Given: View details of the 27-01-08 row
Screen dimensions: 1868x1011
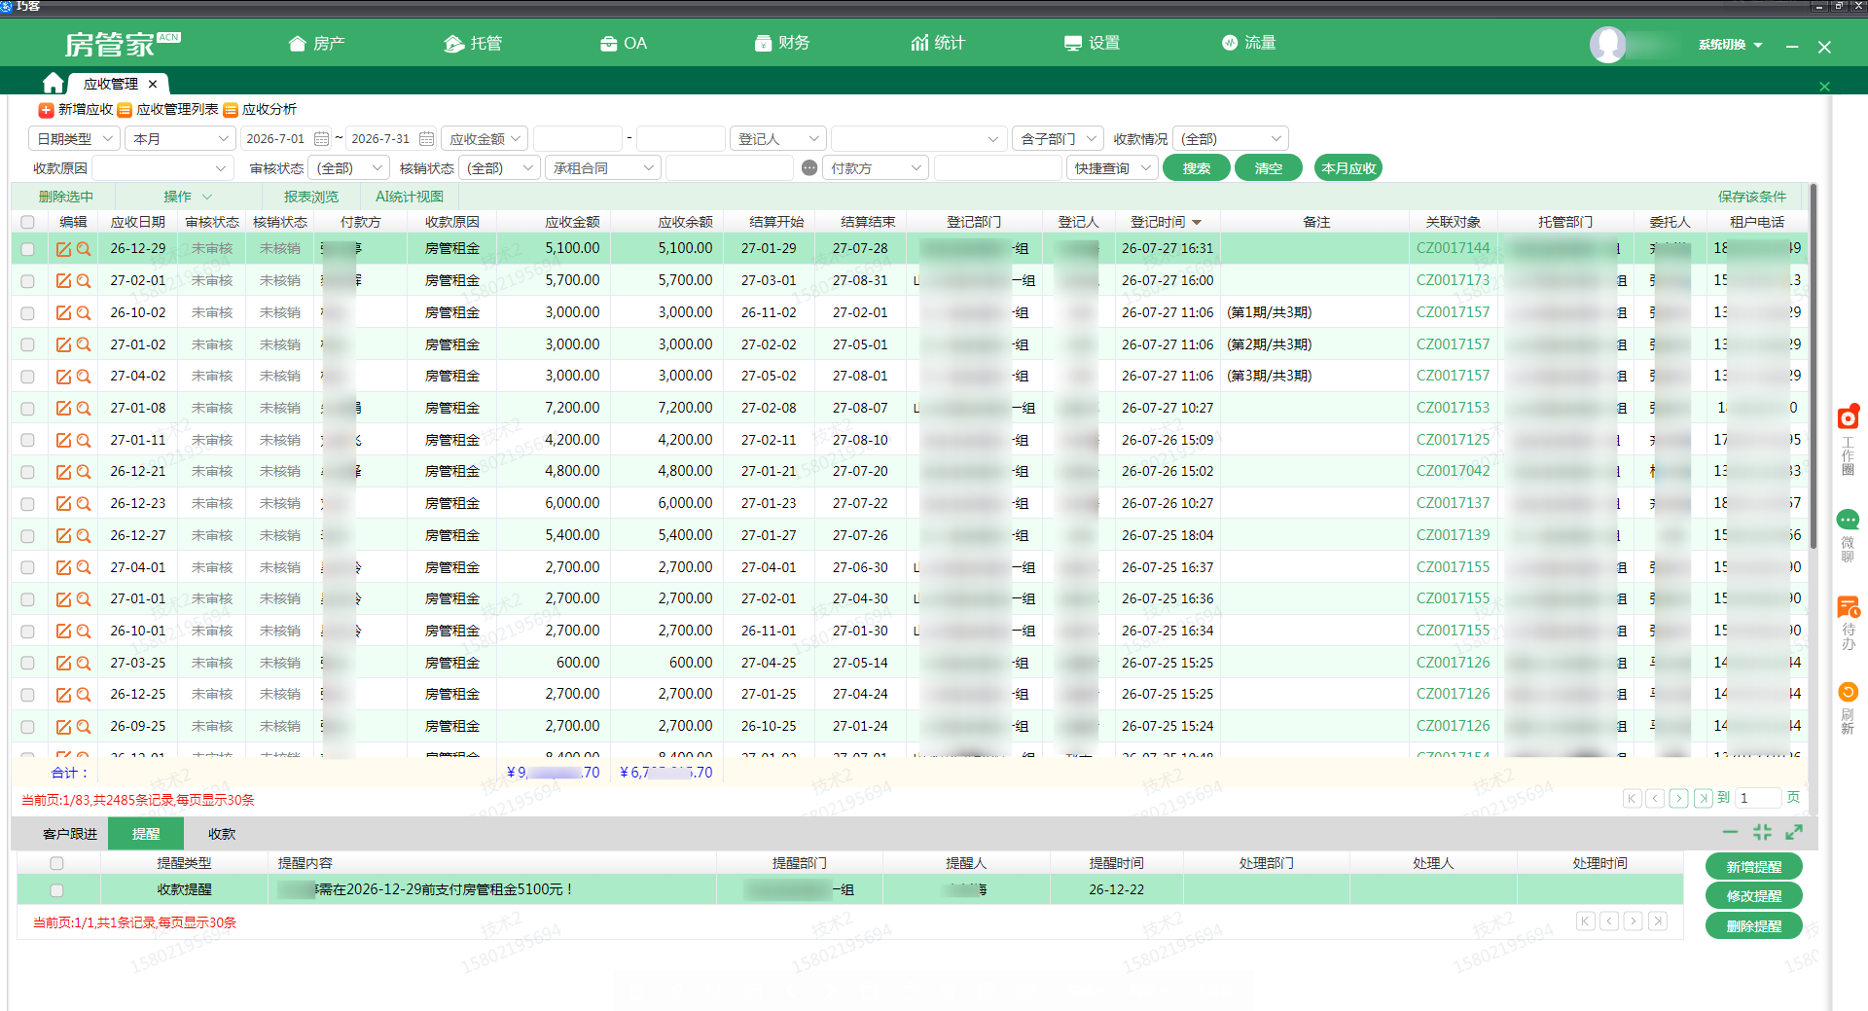Looking at the screenshot, I should click(84, 409).
